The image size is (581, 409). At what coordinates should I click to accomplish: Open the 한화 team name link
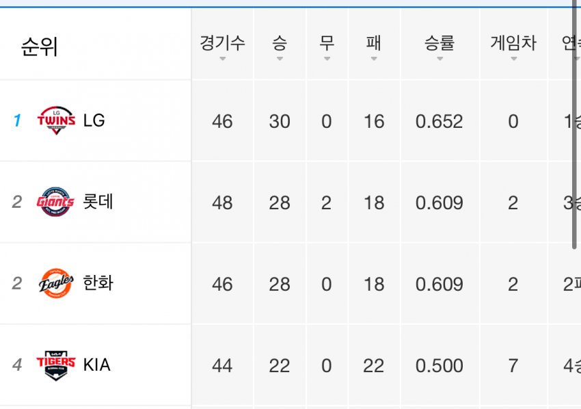pyautogui.click(x=98, y=283)
